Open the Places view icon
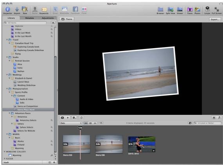This screenshot has width=223, height=165. pyautogui.click(x=197, y=9)
